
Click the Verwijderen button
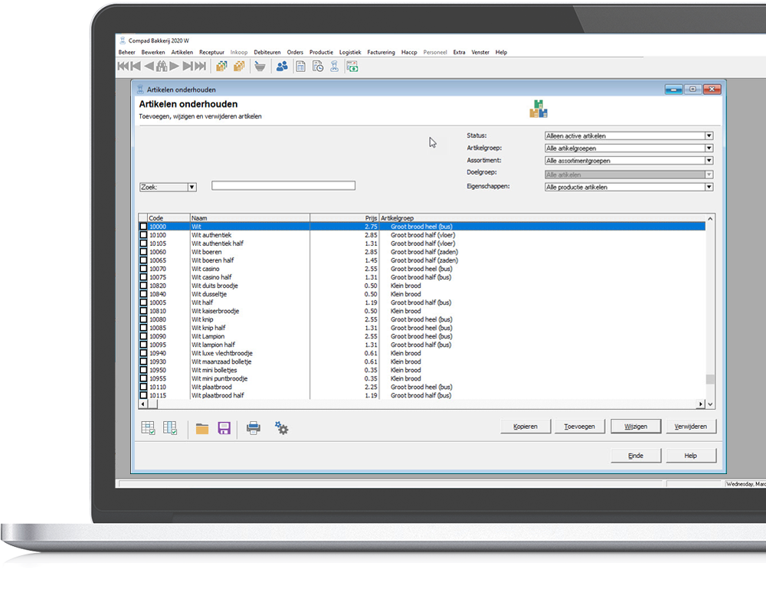[x=691, y=427]
